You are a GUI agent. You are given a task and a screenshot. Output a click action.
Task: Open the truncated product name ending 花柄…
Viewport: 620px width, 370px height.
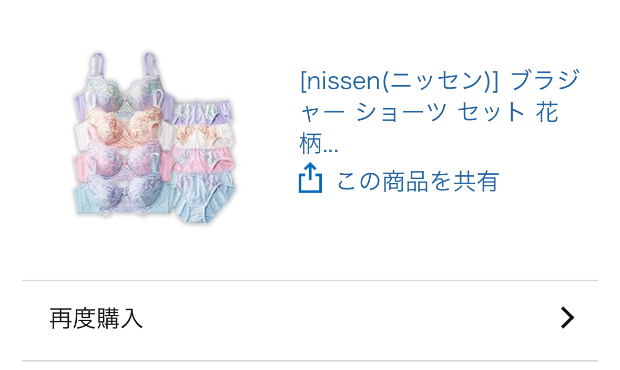(440, 112)
